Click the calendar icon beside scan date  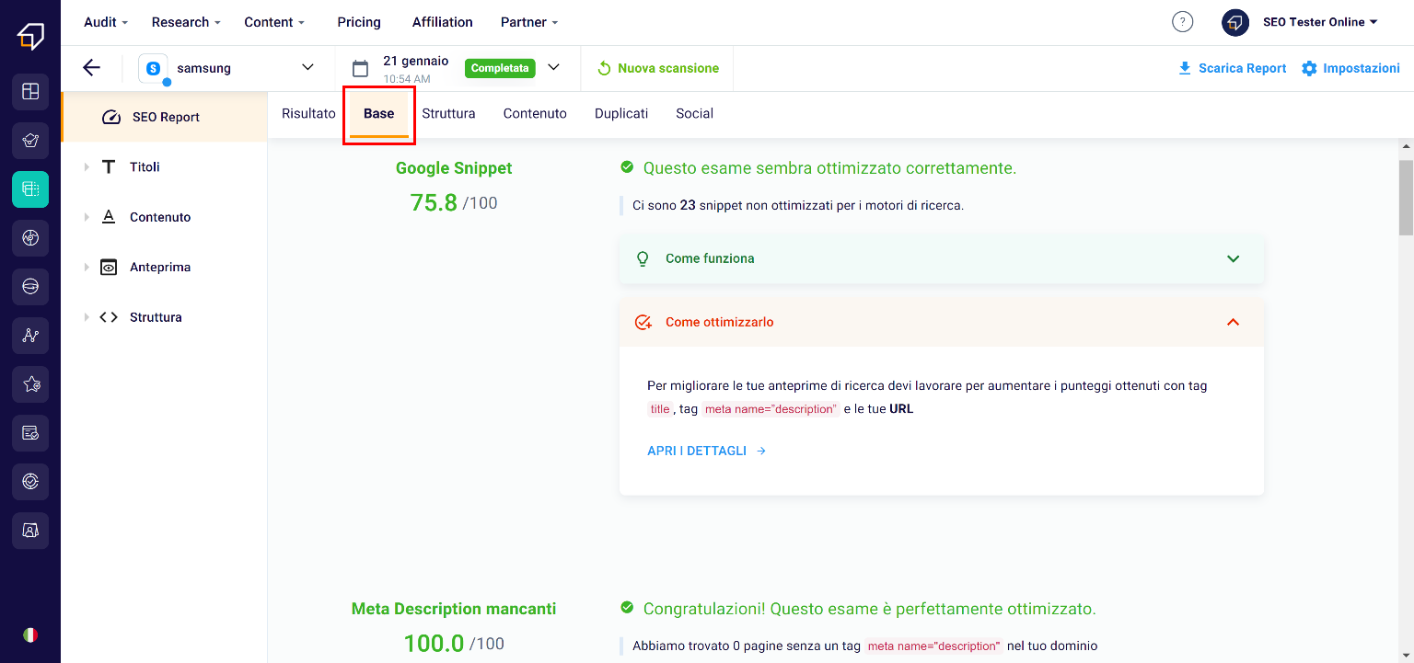pos(361,69)
